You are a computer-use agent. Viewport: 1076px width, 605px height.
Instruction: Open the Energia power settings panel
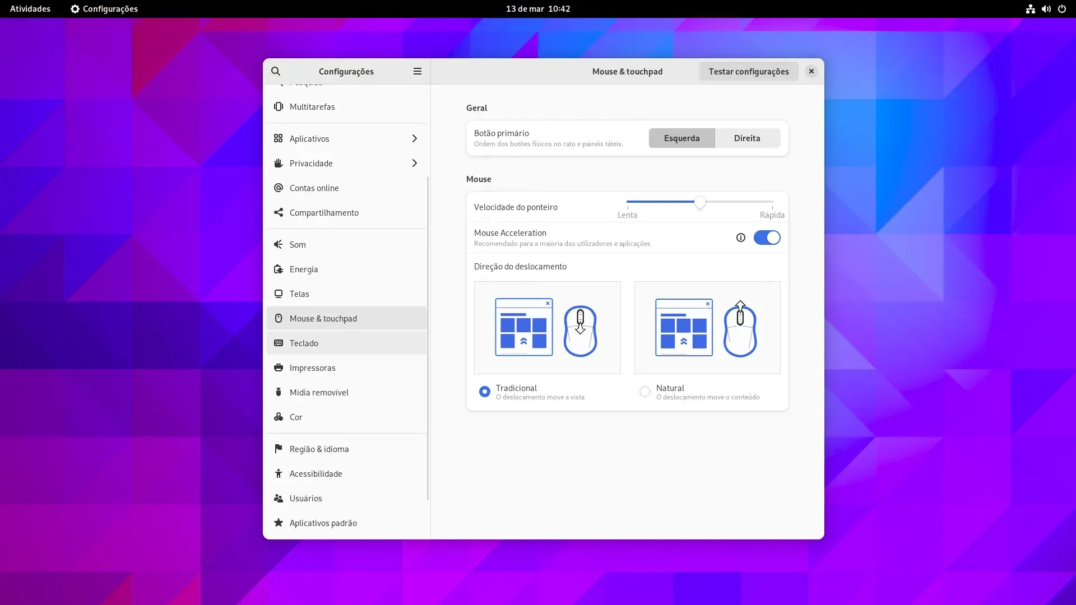pos(346,269)
